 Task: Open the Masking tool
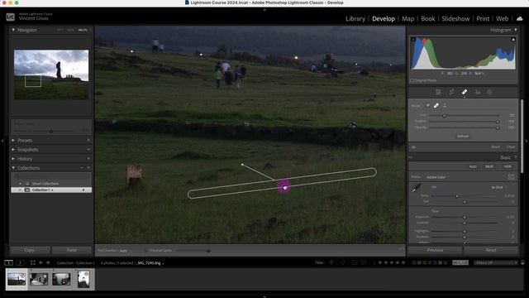[489, 92]
